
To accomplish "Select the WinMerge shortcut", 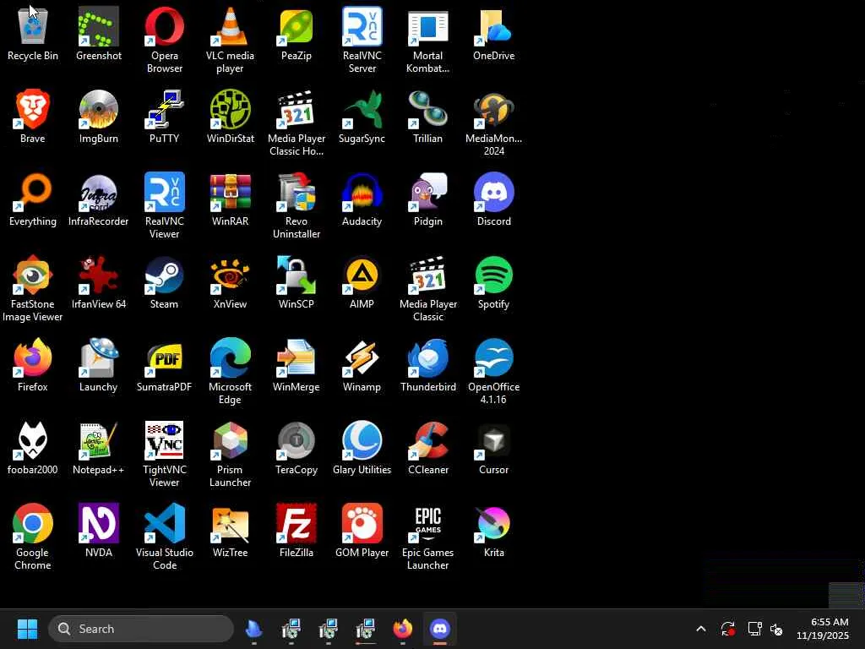I will pyautogui.click(x=296, y=357).
